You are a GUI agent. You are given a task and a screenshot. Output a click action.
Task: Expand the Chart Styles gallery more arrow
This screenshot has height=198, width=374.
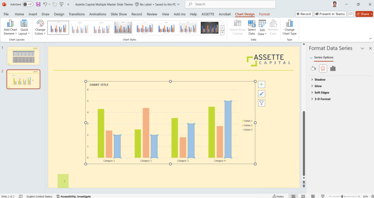point(222,33)
